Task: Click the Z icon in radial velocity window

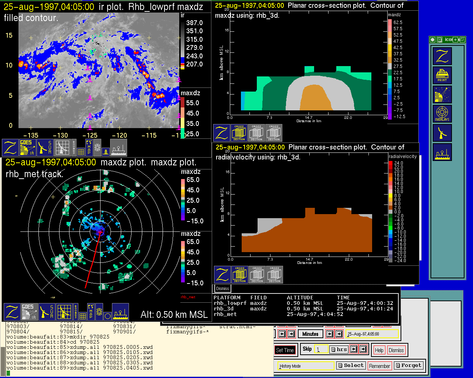Action: coord(222,275)
